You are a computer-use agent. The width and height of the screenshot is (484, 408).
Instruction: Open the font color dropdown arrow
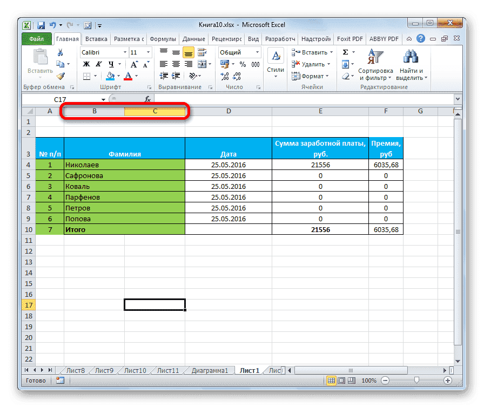pos(136,76)
